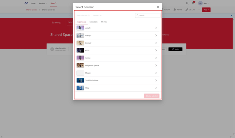The image size is (235, 138).
Task: Click the search magnifier icon in top bar
Action: click(x=187, y=3)
